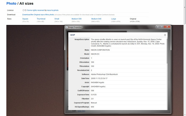Select the Square size option
Viewport: 186px width, 116px height.
[x=25, y=19]
